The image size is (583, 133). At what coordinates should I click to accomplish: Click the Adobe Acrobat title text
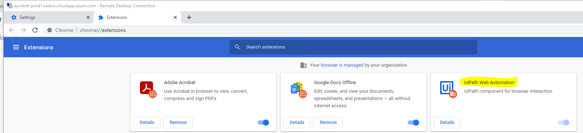[180, 83]
